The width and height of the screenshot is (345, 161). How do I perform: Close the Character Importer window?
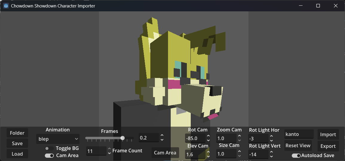pyautogui.click(x=335, y=6)
